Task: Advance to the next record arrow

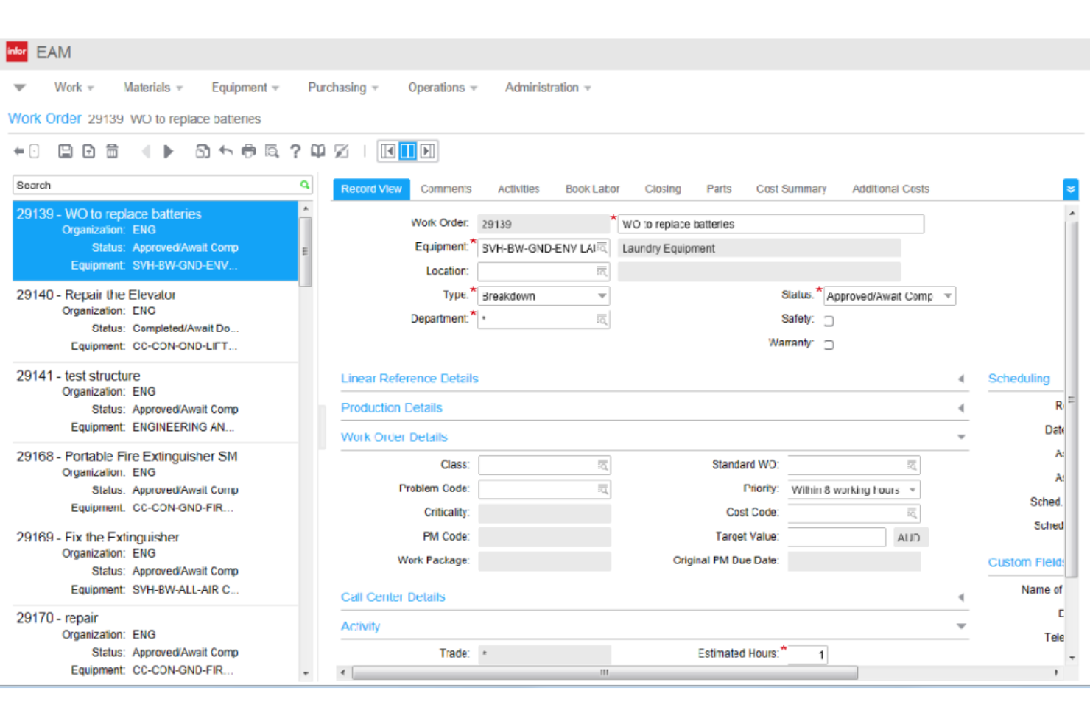Action: 169,151
